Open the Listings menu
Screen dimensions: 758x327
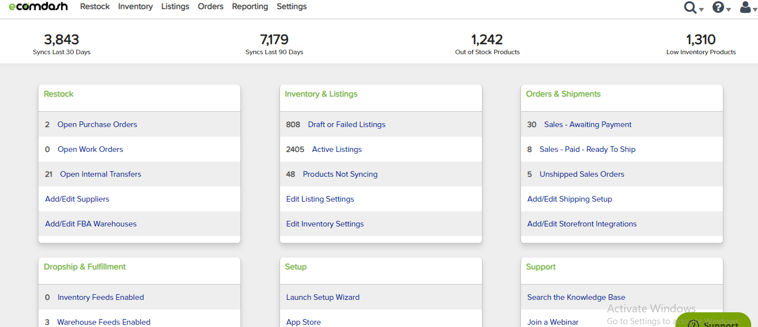click(175, 7)
